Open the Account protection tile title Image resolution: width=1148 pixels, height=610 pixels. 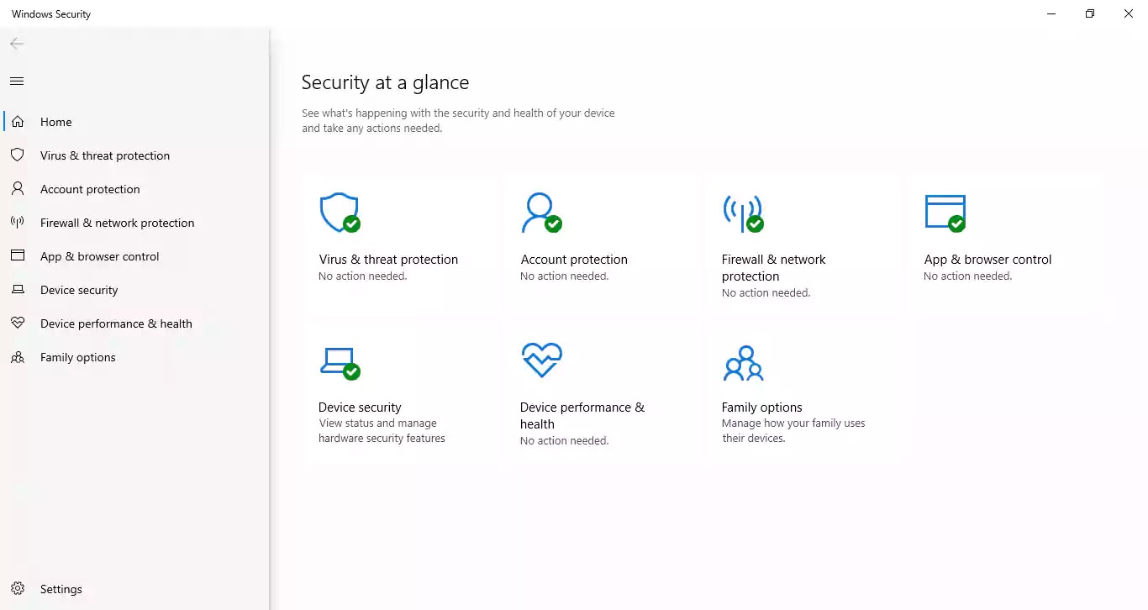point(574,260)
